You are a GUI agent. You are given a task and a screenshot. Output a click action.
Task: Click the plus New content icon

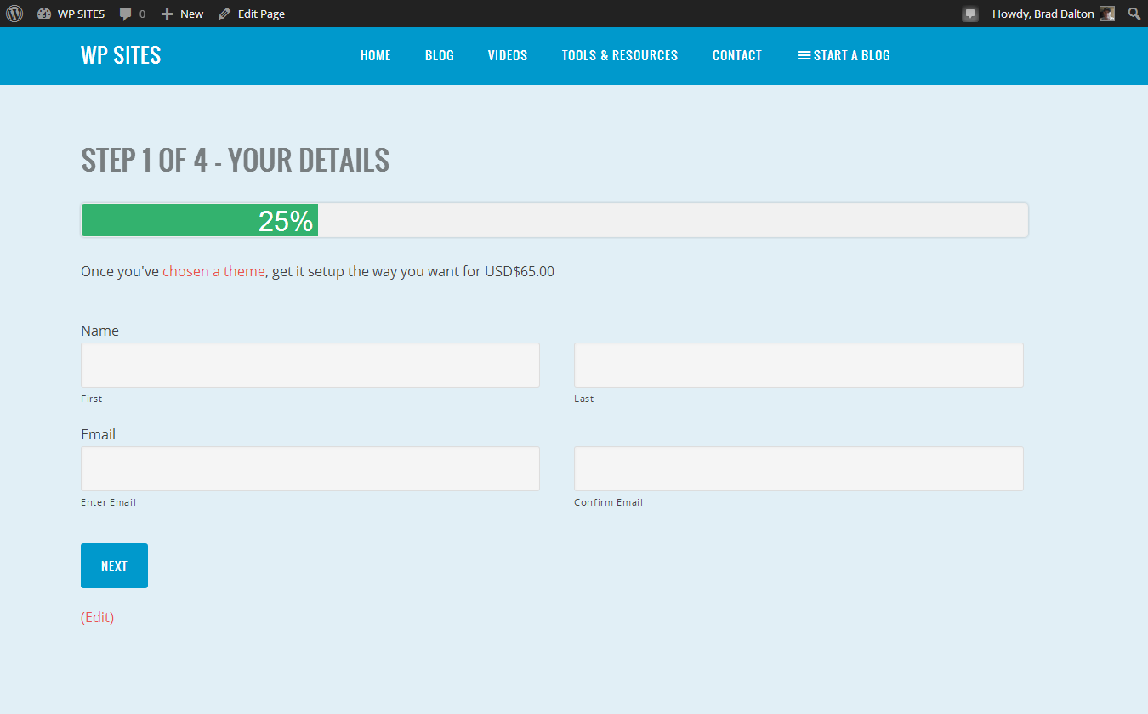coord(168,14)
